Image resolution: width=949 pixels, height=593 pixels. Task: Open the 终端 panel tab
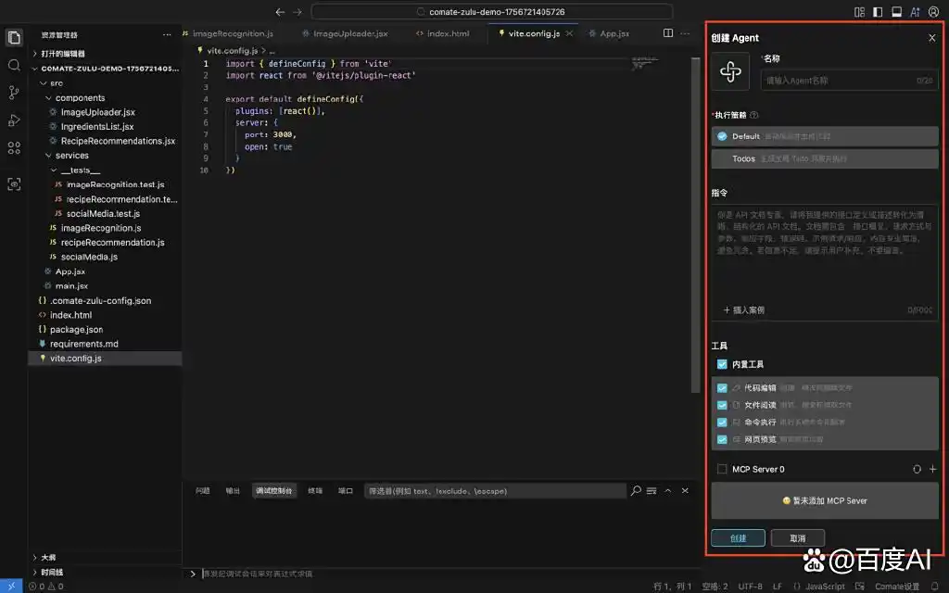coord(315,491)
